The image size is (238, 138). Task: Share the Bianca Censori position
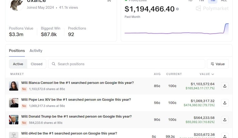225,86
